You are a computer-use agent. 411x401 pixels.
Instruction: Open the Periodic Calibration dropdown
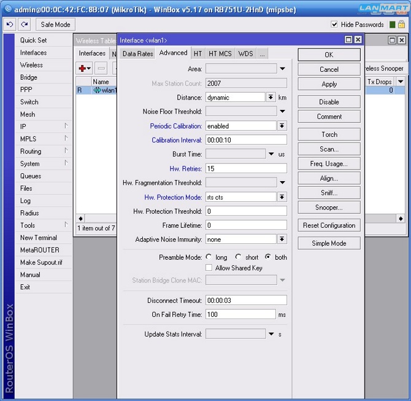click(282, 126)
